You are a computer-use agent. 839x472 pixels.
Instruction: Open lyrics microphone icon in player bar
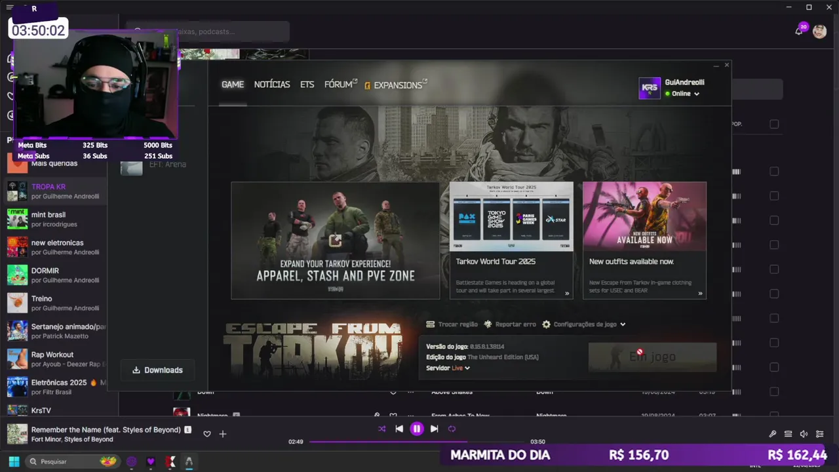pyautogui.click(x=773, y=434)
